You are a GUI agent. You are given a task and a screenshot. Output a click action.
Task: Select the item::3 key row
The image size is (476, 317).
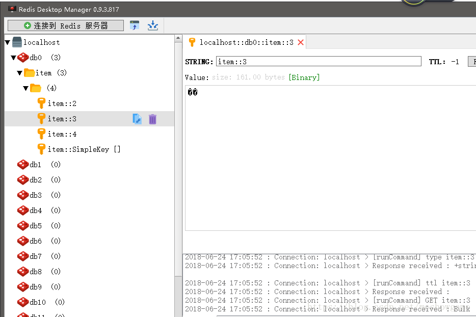89,119
